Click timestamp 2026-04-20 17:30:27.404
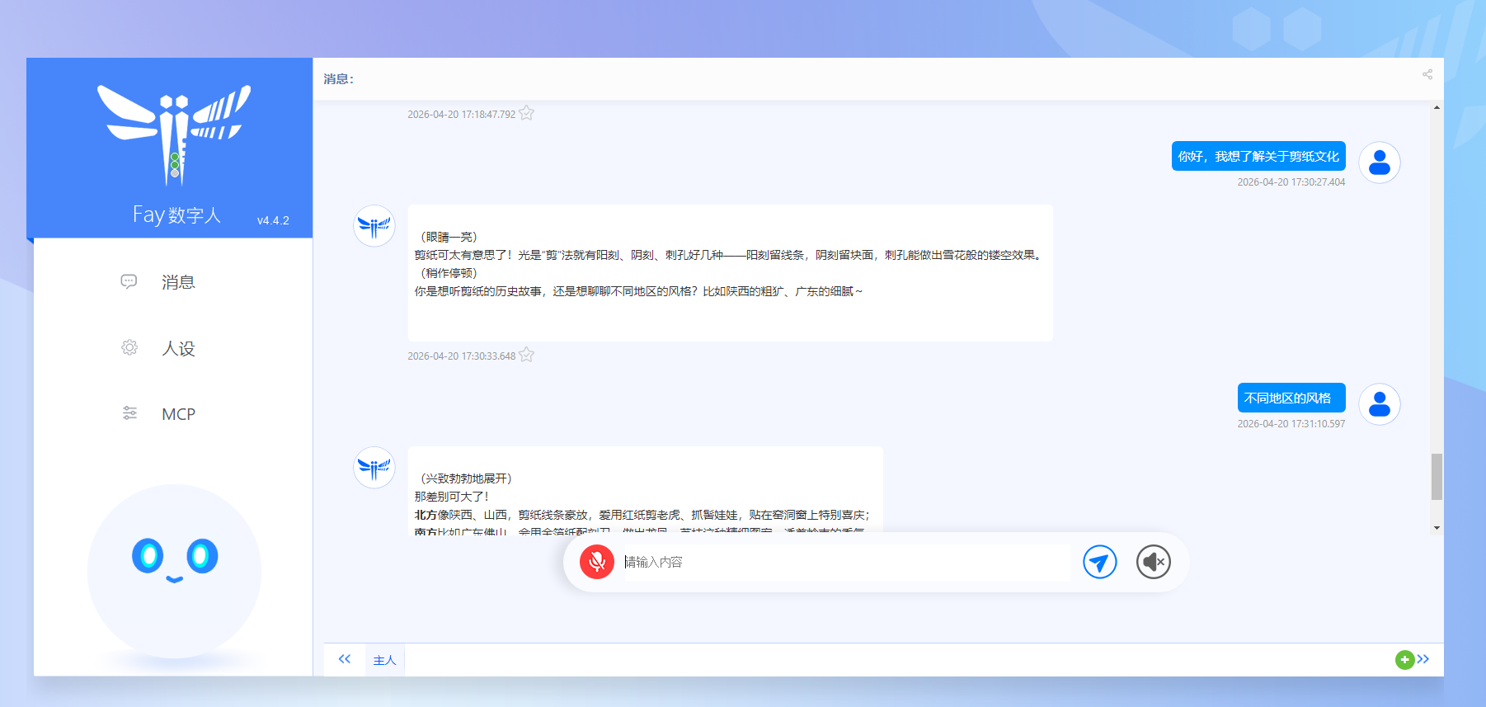The width and height of the screenshot is (1486, 707). pyautogui.click(x=1291, y=182)
